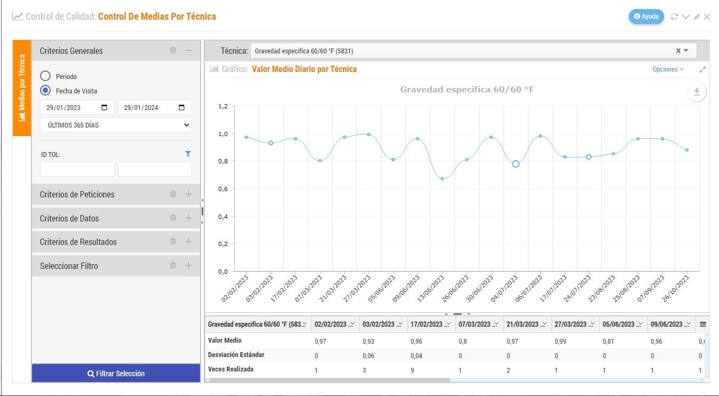The height and width of the screenshot is (396, 719).
Task: Expand the Criterios de Resultados section
Action: 188,241
